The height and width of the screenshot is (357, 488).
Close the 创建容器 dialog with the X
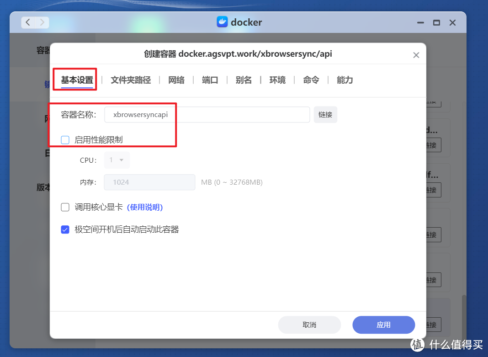pos(416,55)
